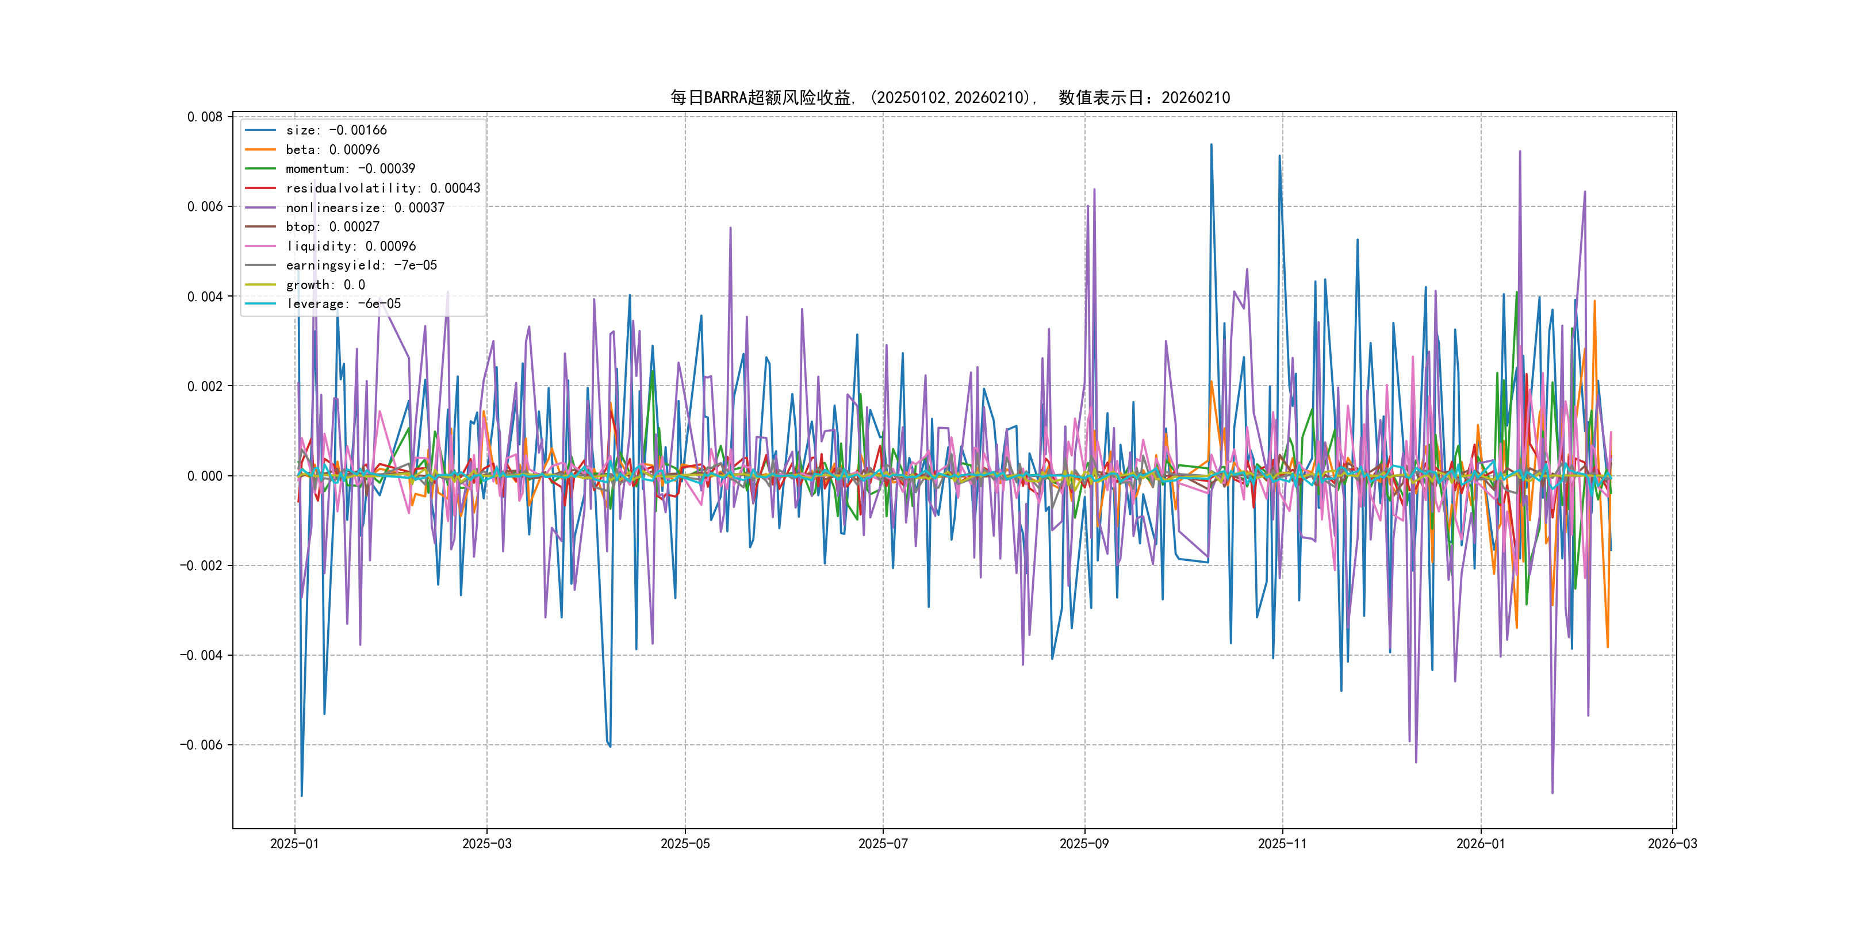Click the red residualvolatility legend line sample
Screen dimensions: 1863x931
tap(260, 188)
